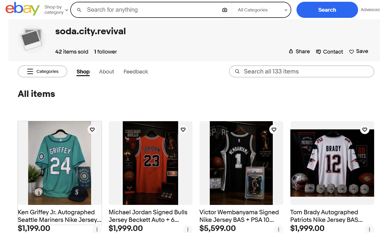
Task: Focus the Search all 133 items field
Action: tap(301, 71)
